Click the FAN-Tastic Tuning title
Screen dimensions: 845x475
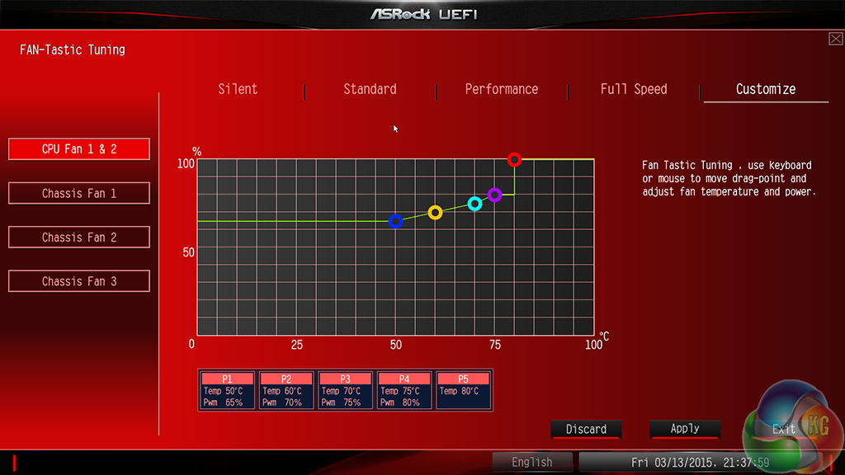(73, 50)
